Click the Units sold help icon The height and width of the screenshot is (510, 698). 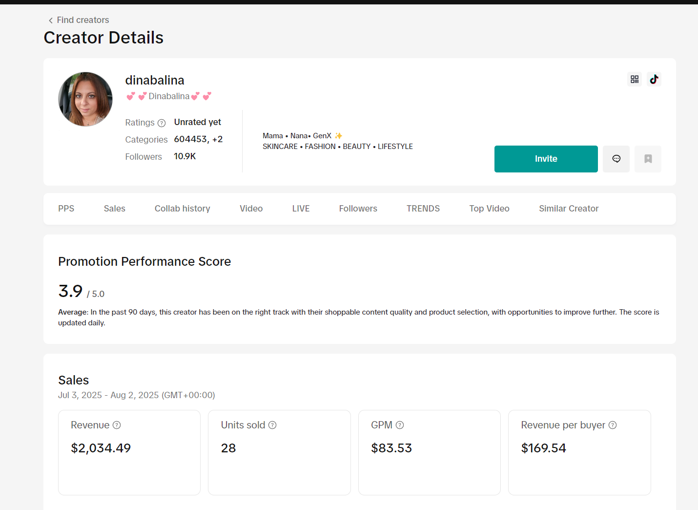click(x=272, y=425)
